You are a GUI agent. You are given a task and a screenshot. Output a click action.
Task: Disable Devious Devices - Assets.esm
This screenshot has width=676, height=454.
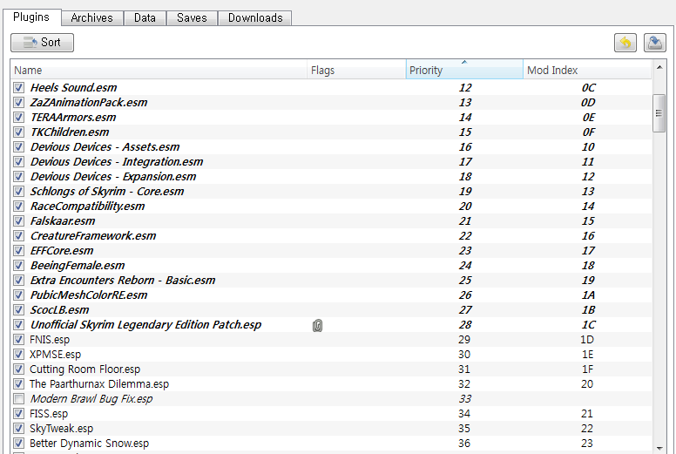18,147
